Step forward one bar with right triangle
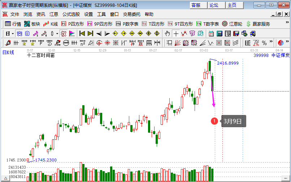Screen dimensions: 291x182 (x=107, y=34)
